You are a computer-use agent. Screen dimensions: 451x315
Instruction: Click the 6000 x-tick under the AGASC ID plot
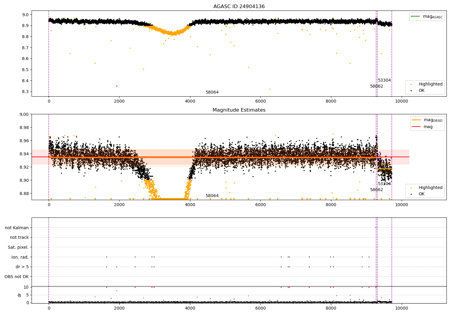point(260,101)
